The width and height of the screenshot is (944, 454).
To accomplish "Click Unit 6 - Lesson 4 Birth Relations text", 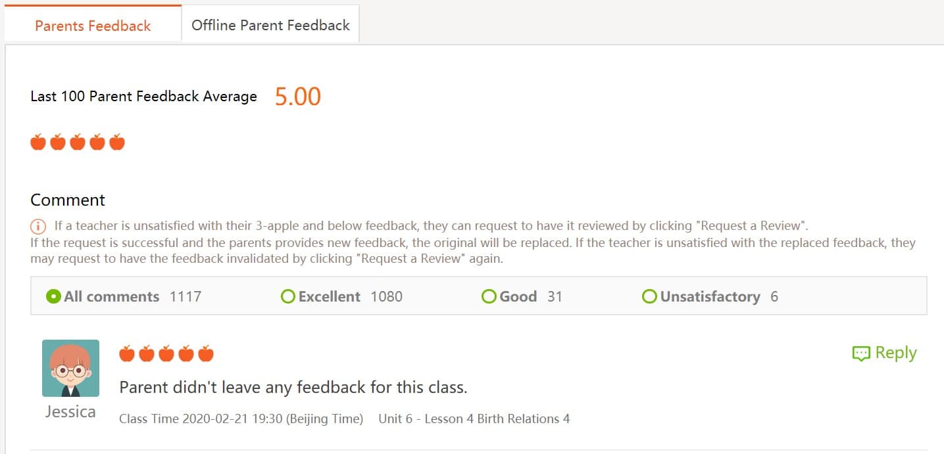I will [x=474, y=419].
